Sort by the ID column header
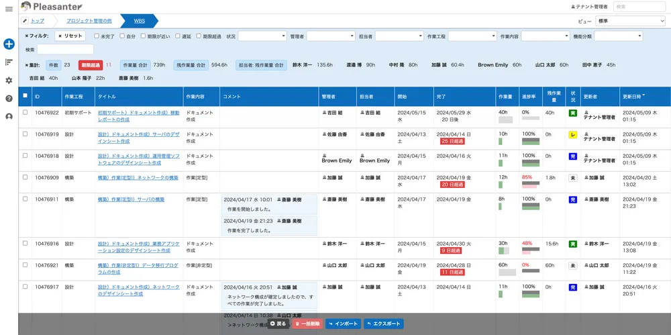The image size is (671, 335). pos(47,97)
